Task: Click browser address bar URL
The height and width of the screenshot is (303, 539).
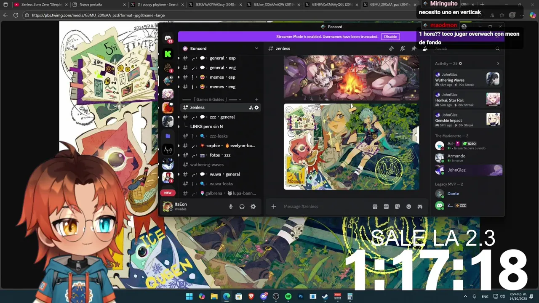Action: pyautogui.click(x=98, y=15)
